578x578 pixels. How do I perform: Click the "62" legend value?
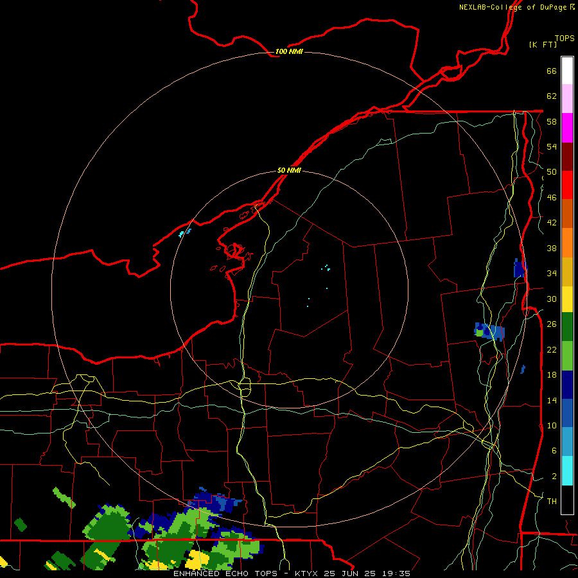552,96
